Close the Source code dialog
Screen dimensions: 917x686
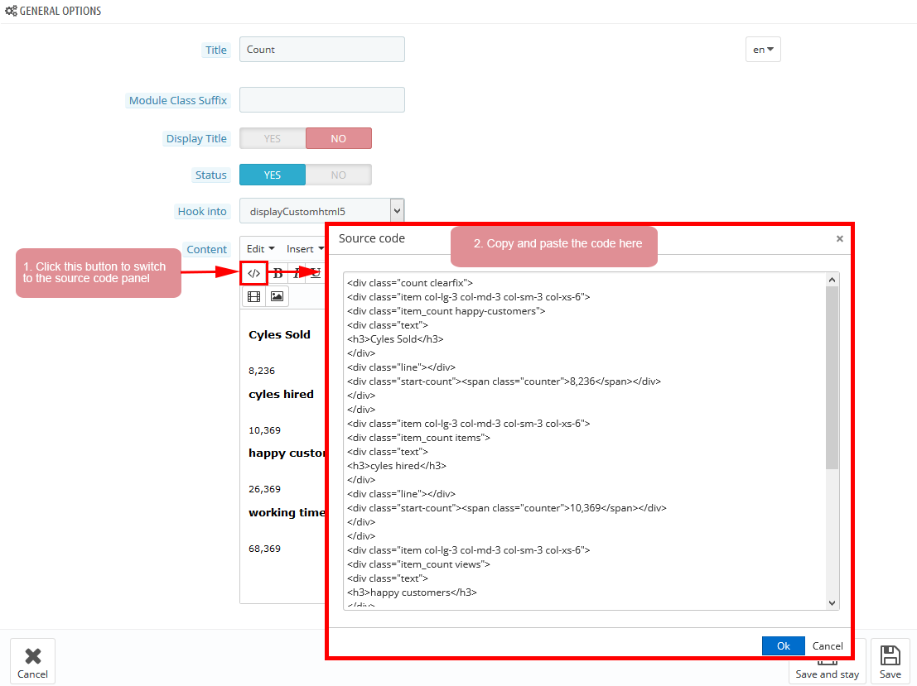[x=839, y=238]
